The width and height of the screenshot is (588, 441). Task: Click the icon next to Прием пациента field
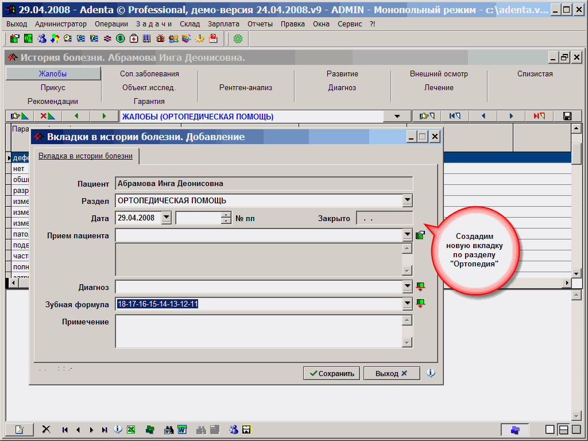click(420, 235)
